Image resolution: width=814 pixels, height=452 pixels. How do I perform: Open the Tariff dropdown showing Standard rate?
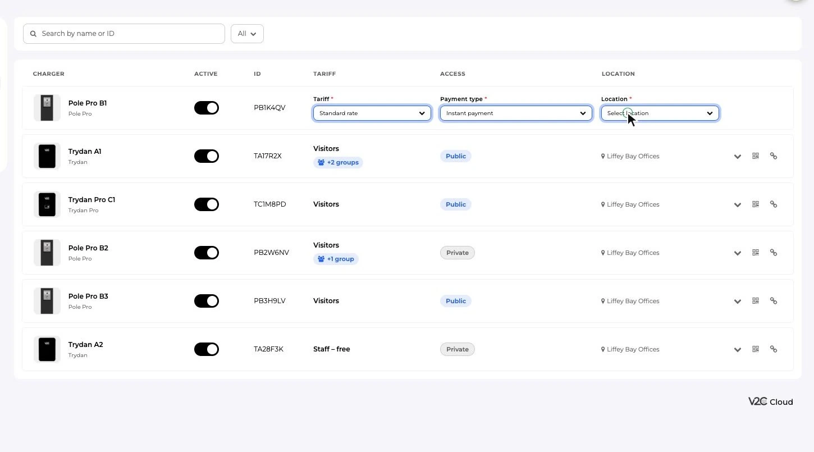(372, 113)
